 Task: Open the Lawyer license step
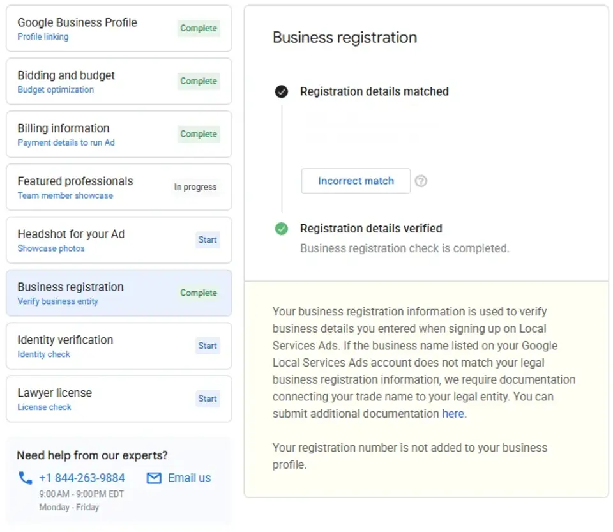pos(119,399)
